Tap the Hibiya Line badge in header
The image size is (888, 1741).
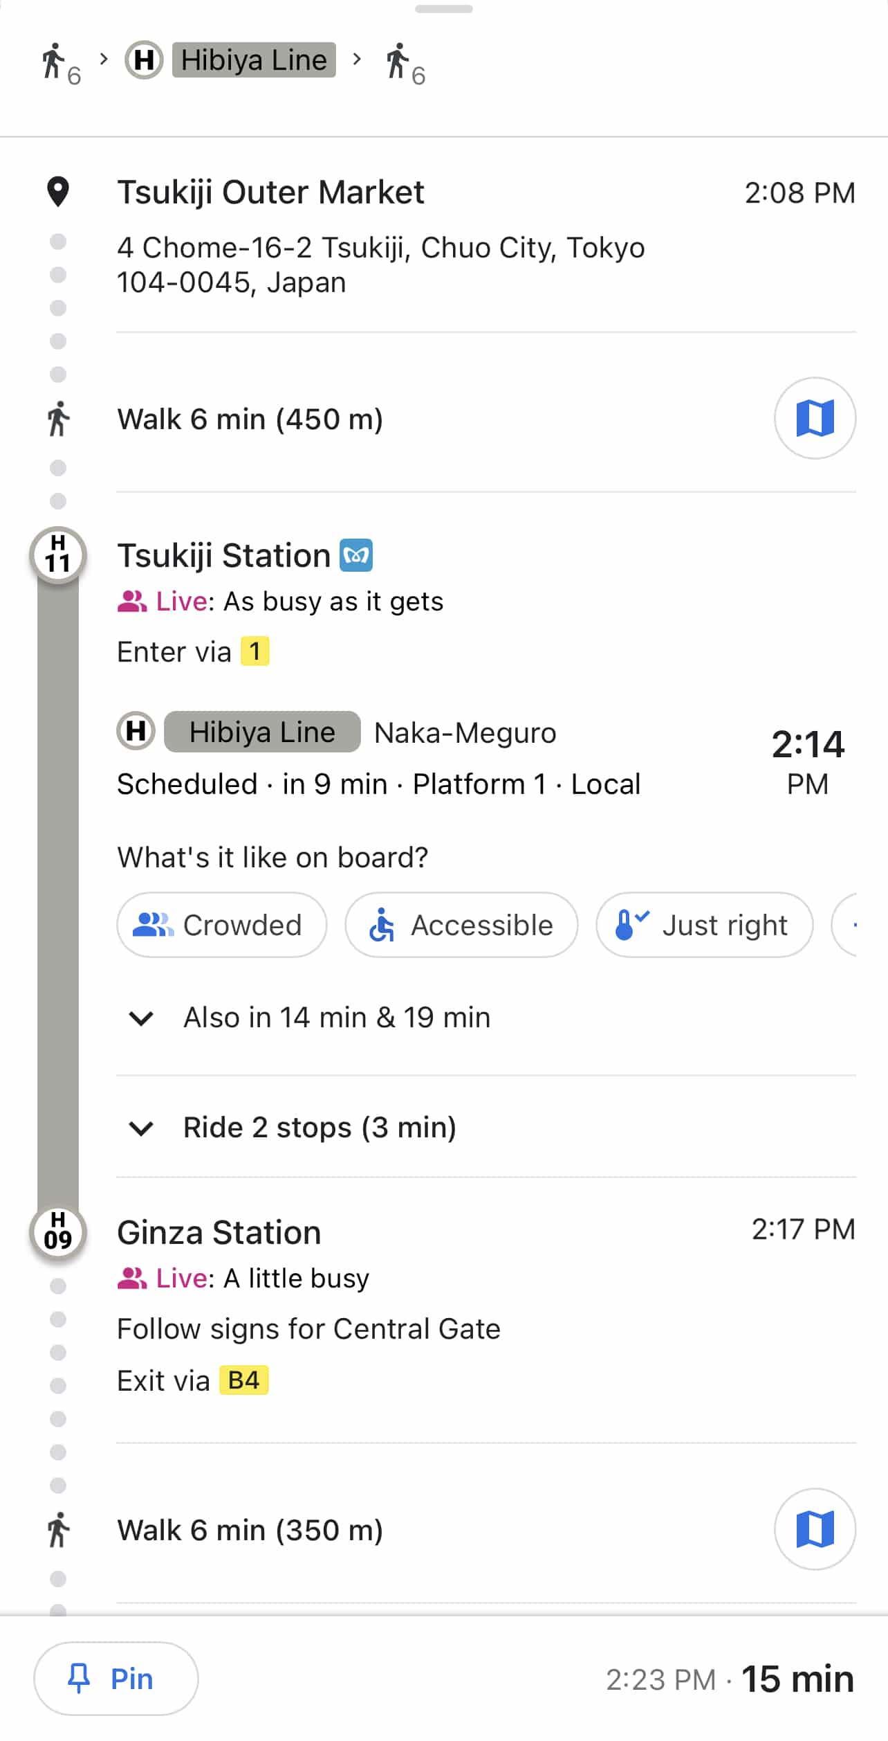point(254,60)
